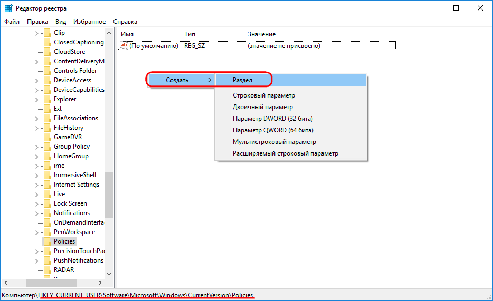
Task: Expand the Clip key
Action: pyautogui.click(x=36, y=33)
